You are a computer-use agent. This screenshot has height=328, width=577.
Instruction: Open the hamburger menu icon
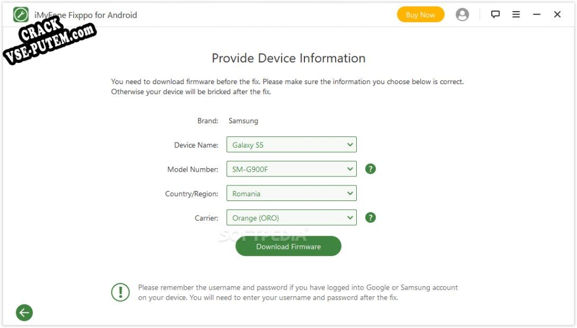click(x=516, y=14)
